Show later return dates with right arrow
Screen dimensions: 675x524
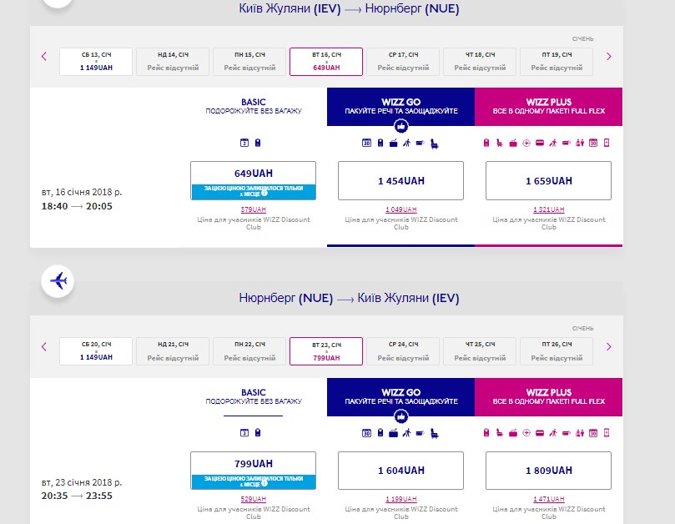(608, 347)
